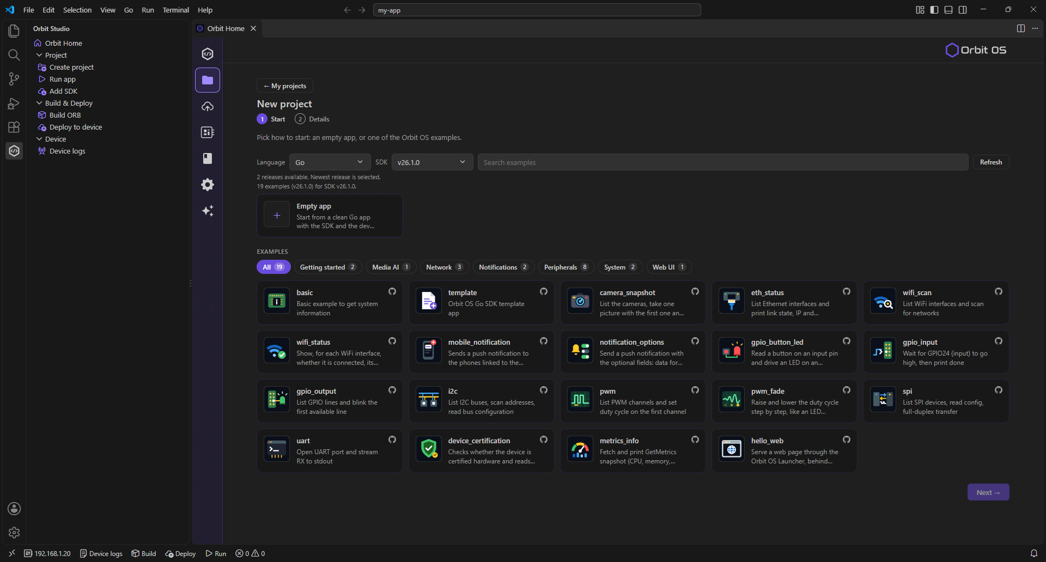Open the SDK version dropdown v26.1.0

click(x=432, y=162)
